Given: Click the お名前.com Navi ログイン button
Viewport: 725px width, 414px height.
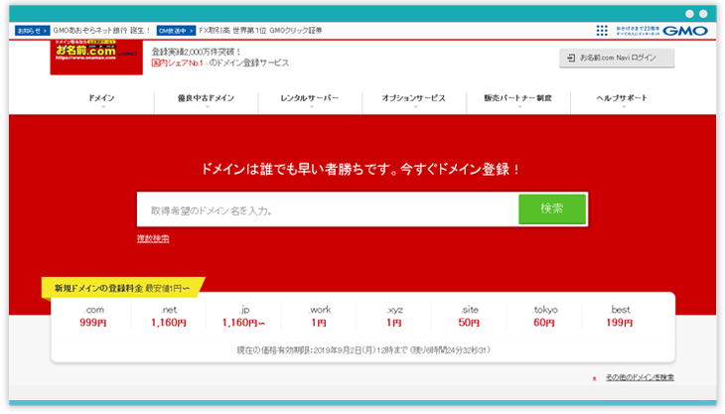Looking at the screenshot, I should coord(617,58).
